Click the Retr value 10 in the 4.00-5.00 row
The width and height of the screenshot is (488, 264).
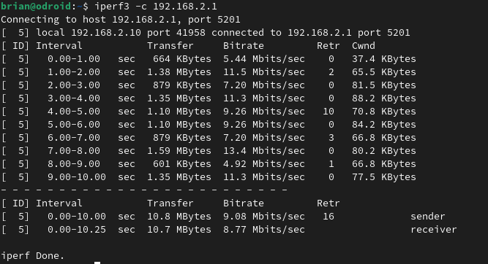pyautogui.click(x=329, y=112)
